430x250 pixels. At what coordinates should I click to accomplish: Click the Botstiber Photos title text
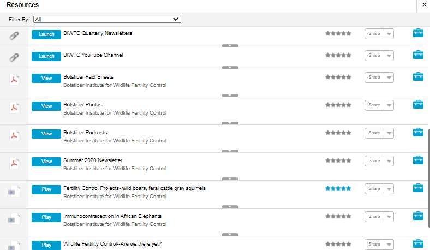(82, 105)
